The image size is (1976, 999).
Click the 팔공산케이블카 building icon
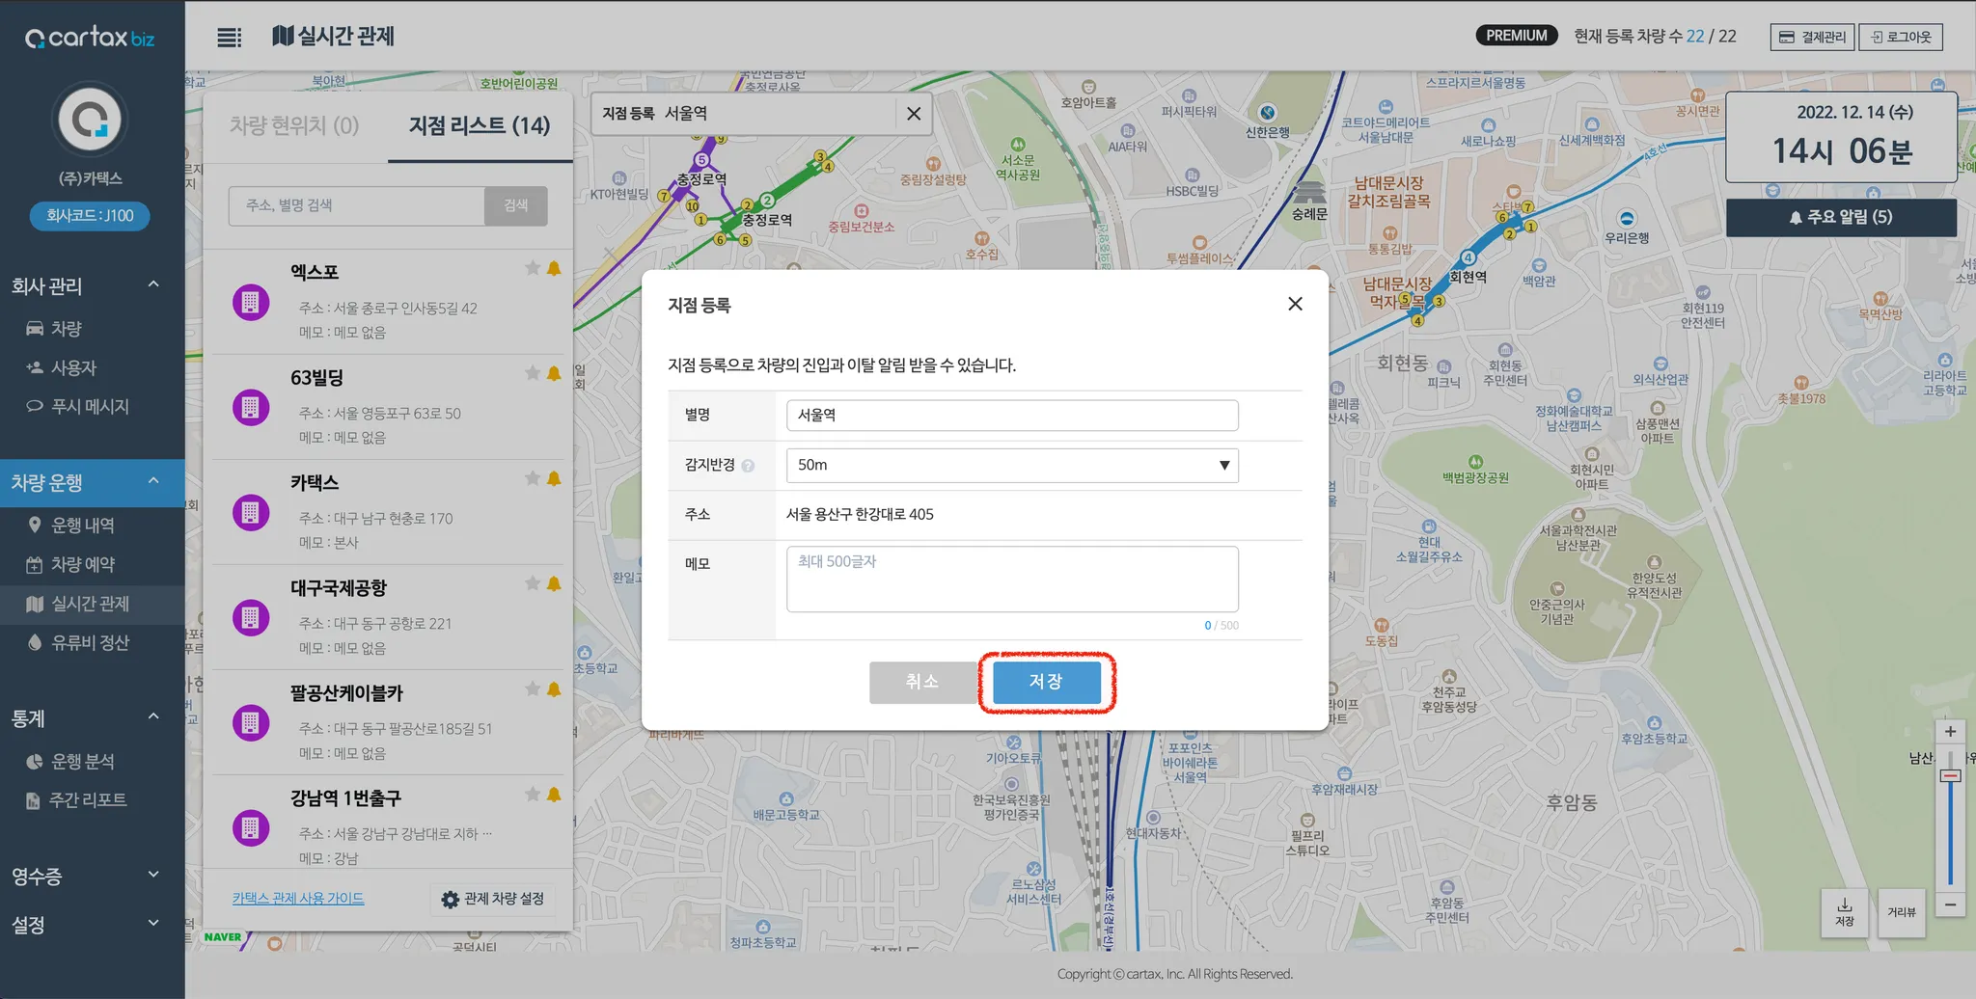pos(251,723)
